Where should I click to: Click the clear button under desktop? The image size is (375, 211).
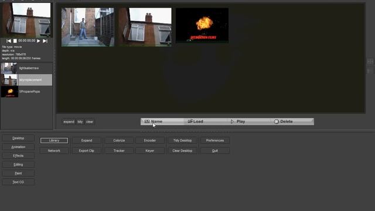[x=90, y=122]
